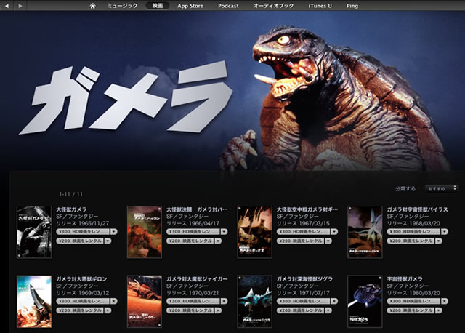Expand HD rental arrow for 宇宙怪獣ガメラ
The height and width of the screenshot is (333, 465).
[445, 301]
